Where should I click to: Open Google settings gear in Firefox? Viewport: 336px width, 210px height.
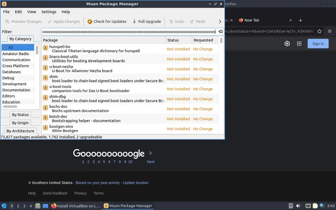[x=287, y=44]
